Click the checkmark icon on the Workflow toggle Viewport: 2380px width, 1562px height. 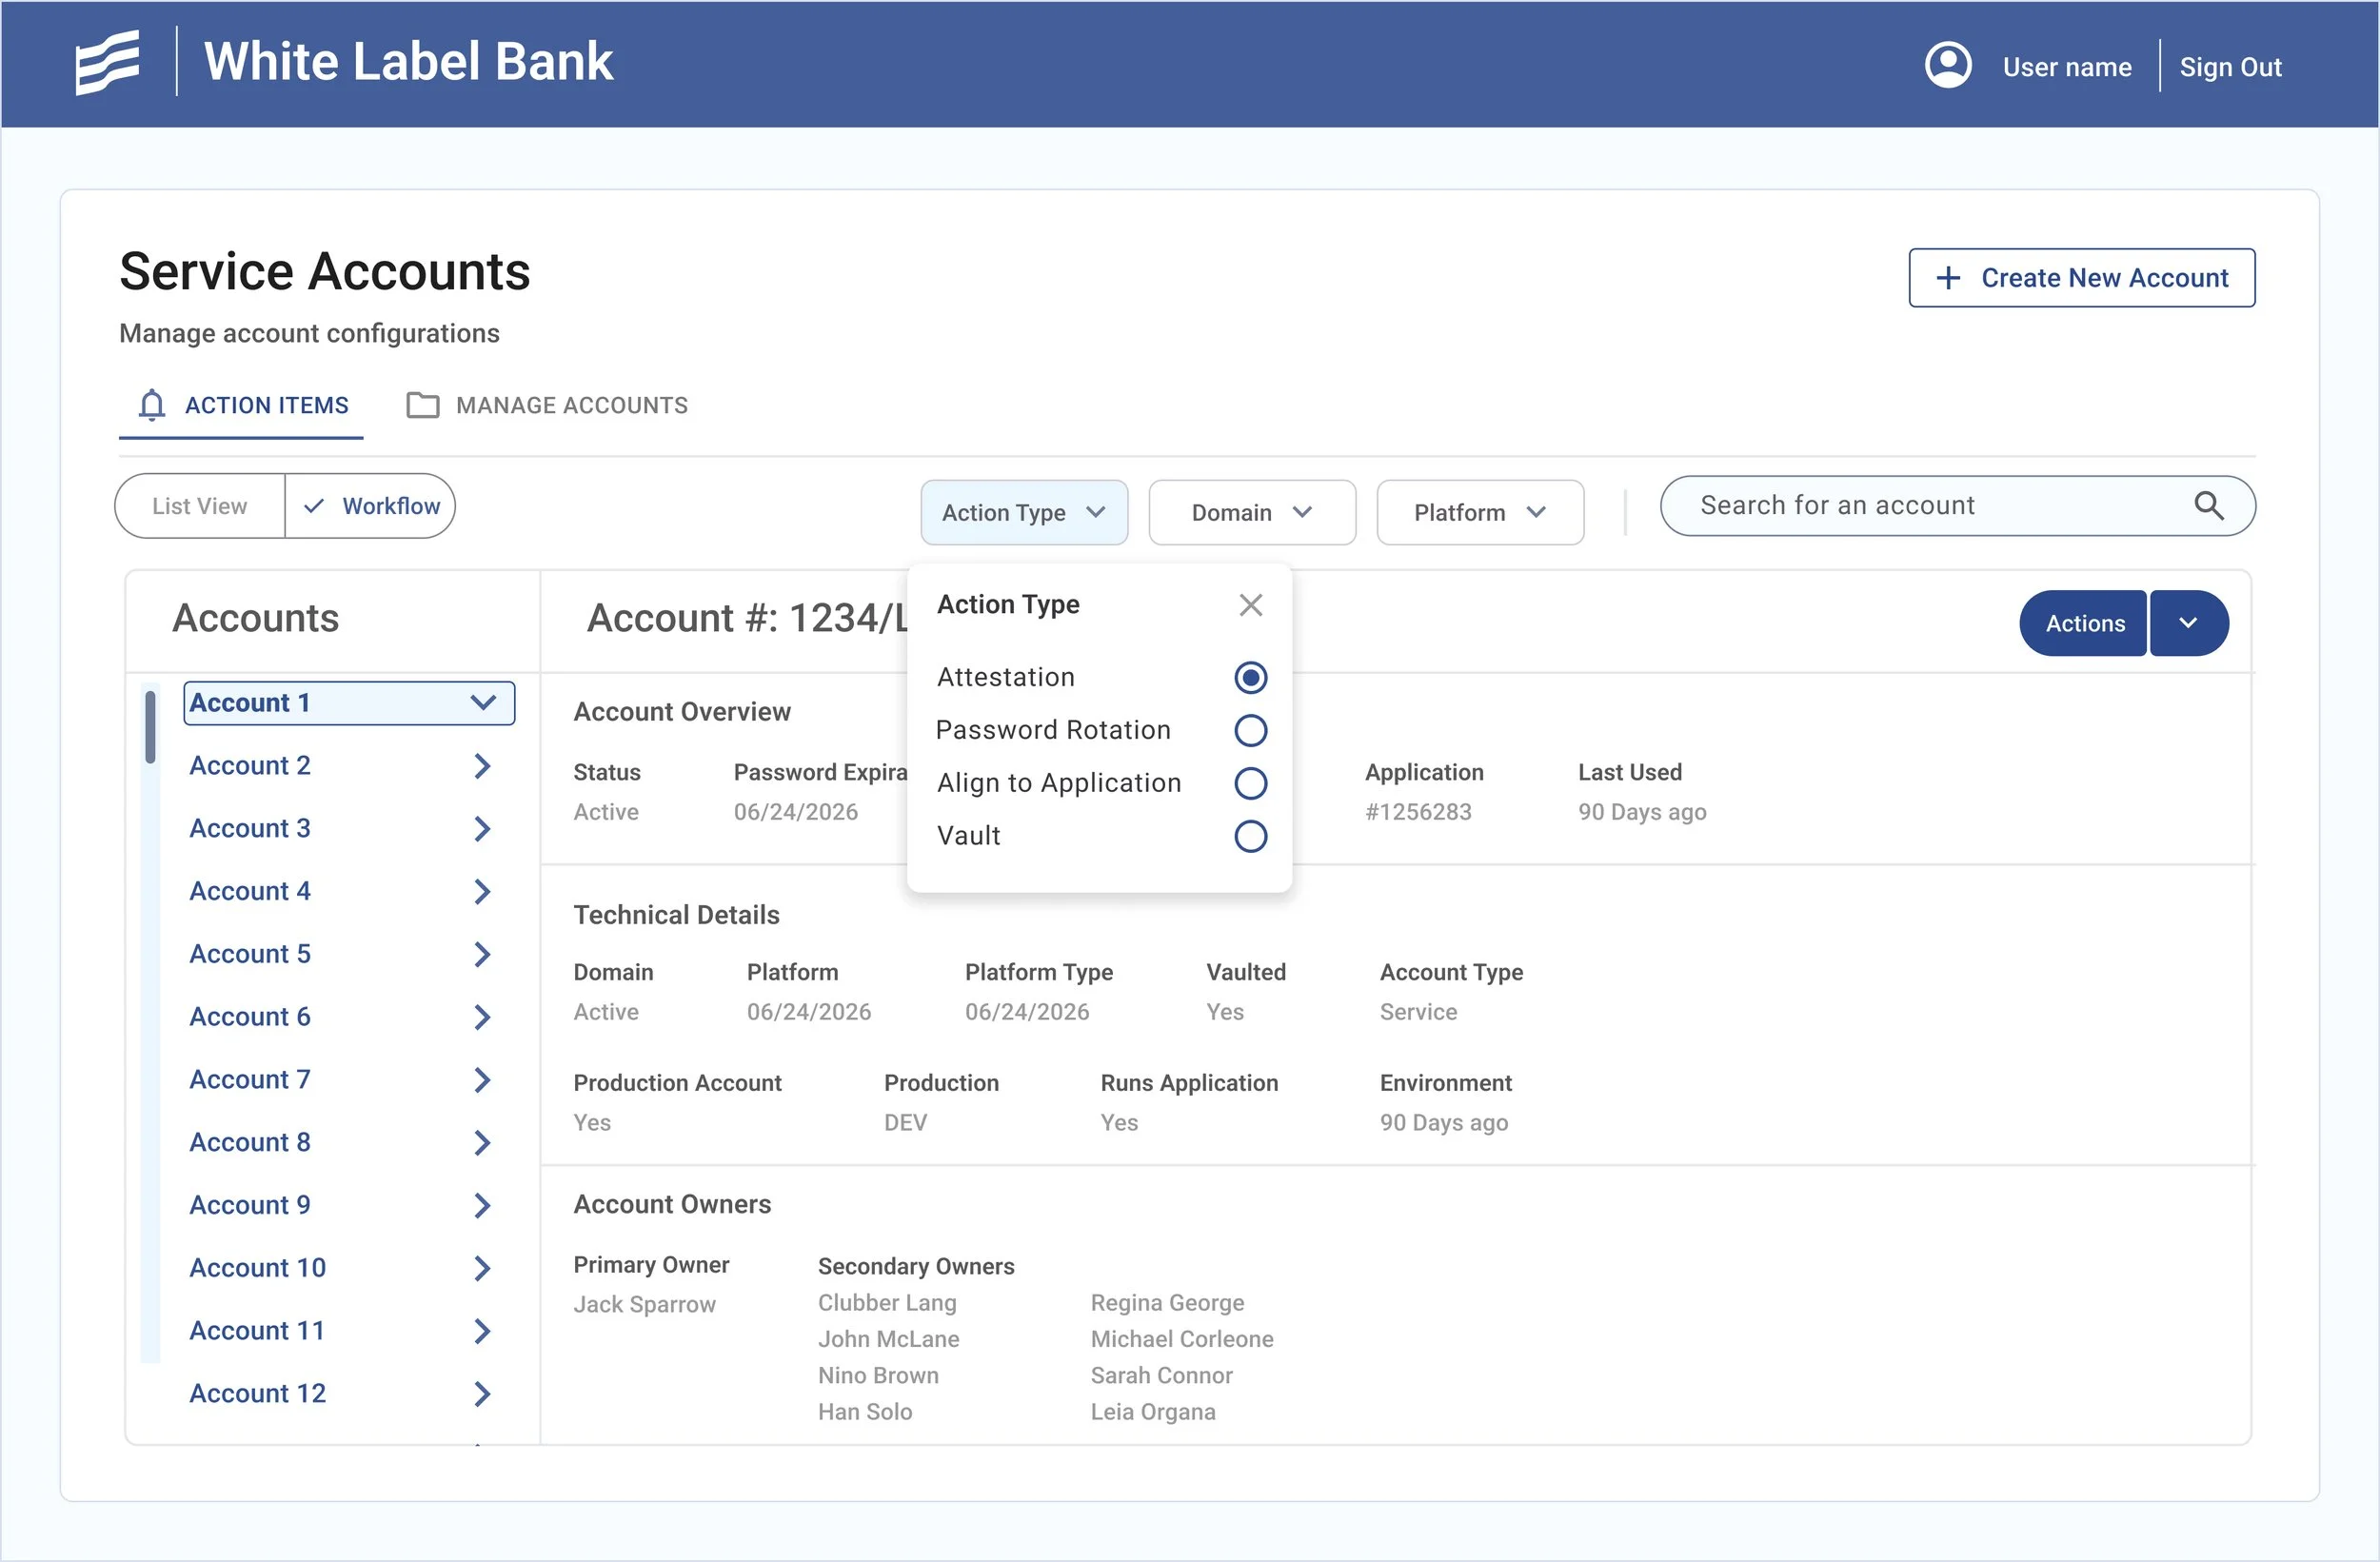(x=314, y=506)
